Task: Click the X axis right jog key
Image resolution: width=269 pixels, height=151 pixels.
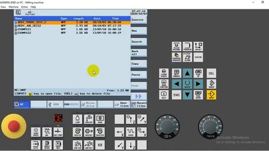Action: (142, 132)
